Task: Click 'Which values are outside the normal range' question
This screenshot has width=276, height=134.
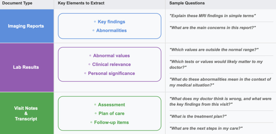Action: [214, 50]
